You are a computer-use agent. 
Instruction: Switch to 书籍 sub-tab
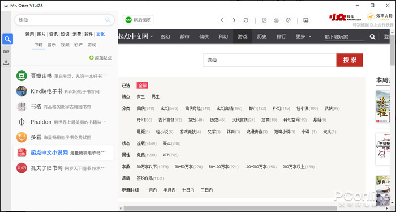38,45
